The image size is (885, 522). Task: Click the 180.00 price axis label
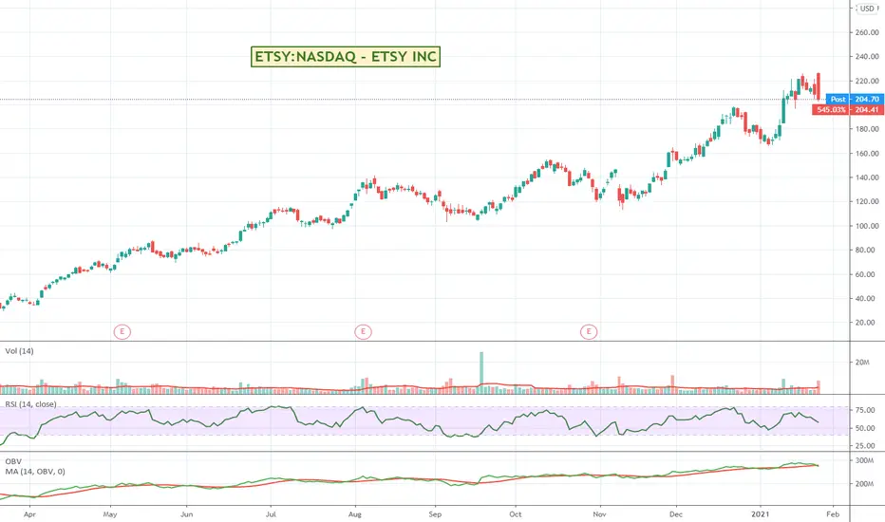coord(867,129)
